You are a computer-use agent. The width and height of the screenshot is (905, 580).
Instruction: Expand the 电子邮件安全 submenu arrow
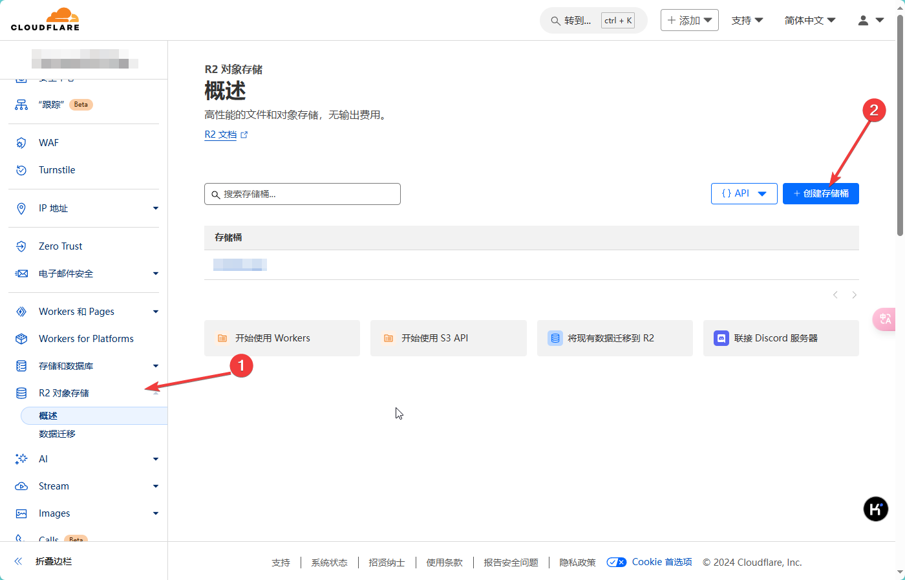click(x=156, y=274)
